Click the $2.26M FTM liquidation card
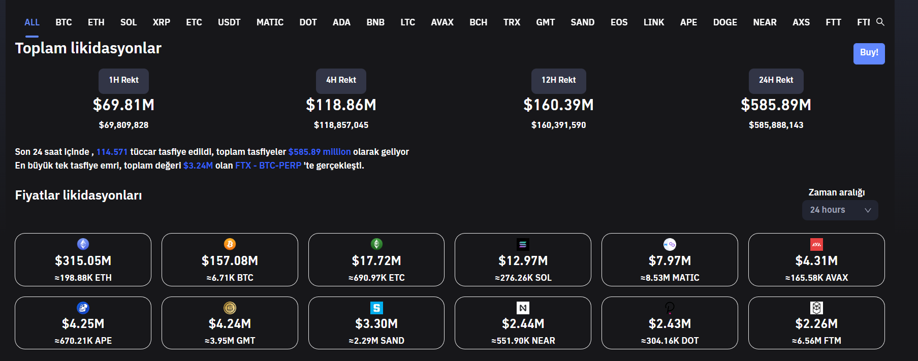Viewport: 918px width, 361px height. click(x=816, y=323)
